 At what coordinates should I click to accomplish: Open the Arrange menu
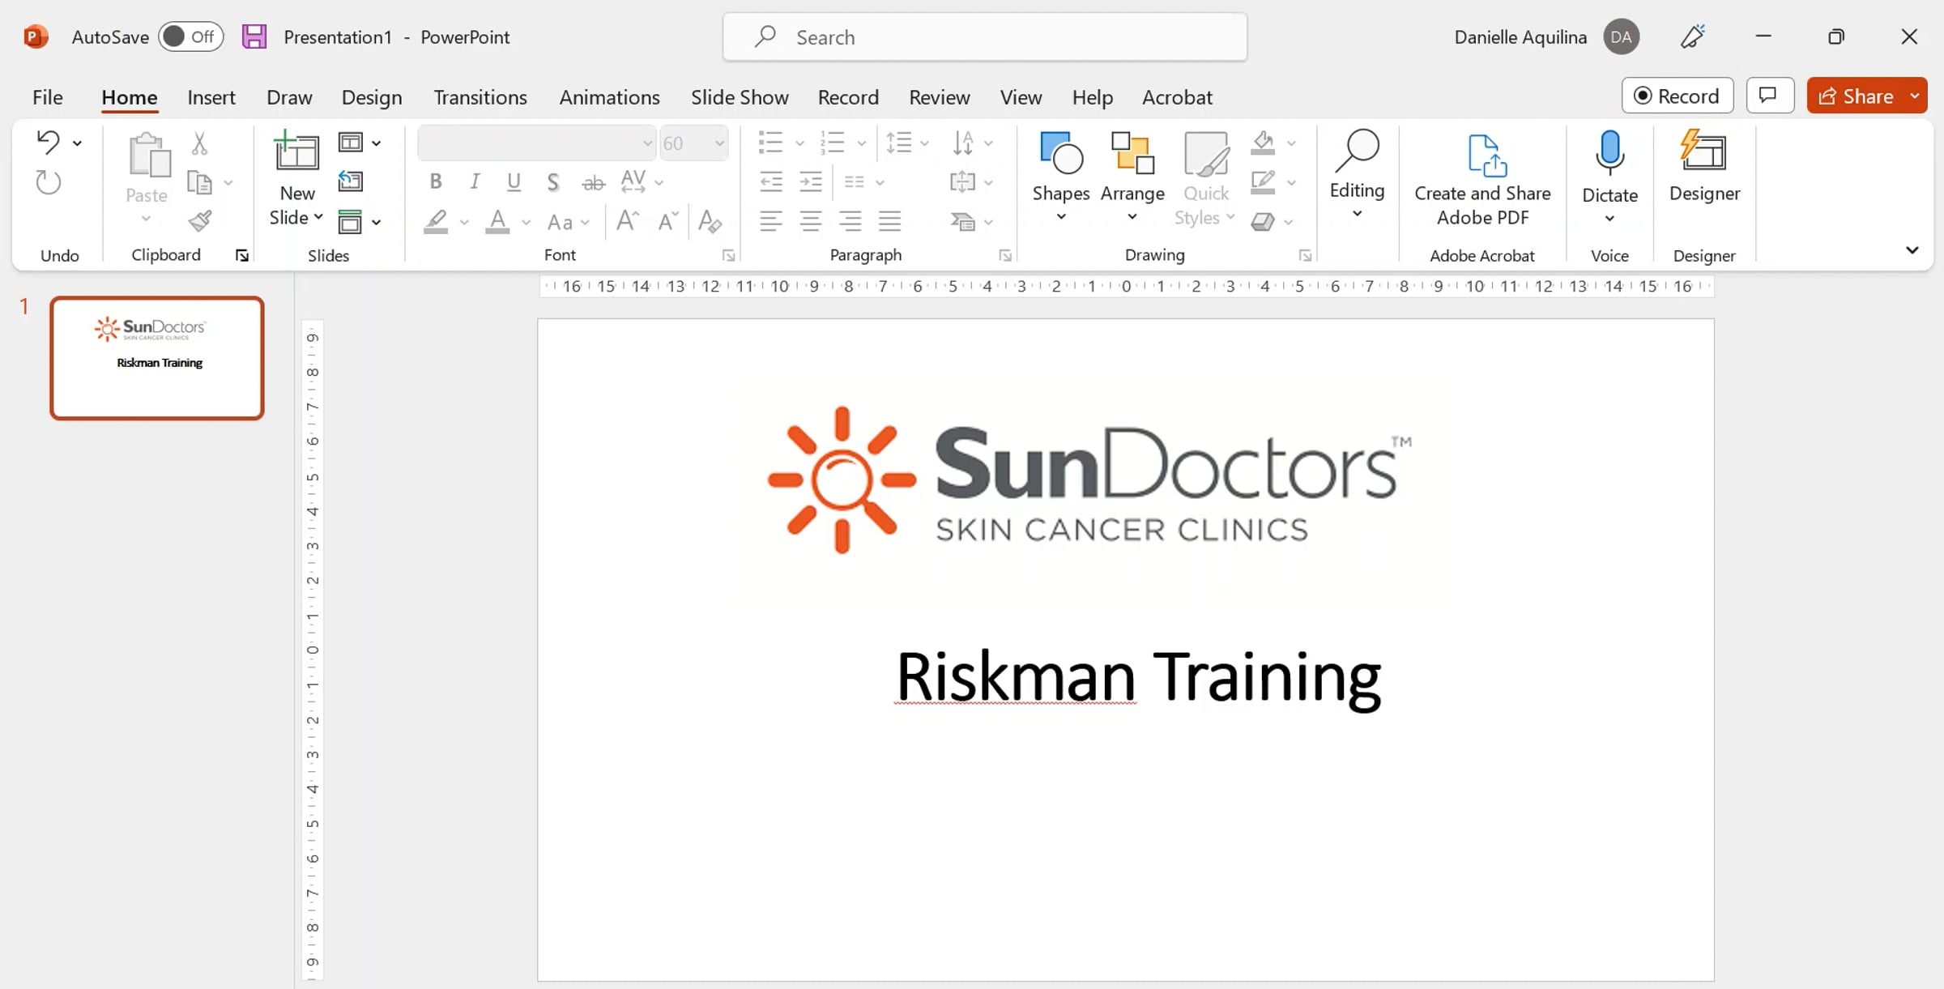point(1132,177)
